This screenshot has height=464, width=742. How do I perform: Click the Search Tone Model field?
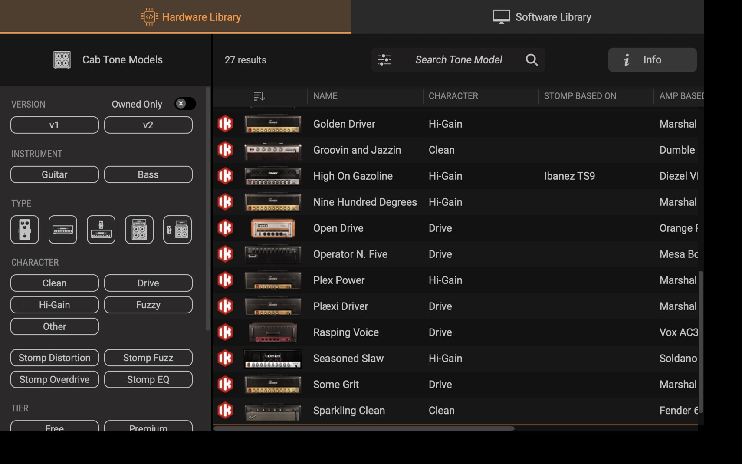[459, 60]
